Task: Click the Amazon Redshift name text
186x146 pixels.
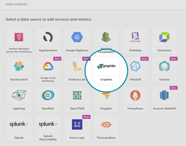Action: click(164, 108)
